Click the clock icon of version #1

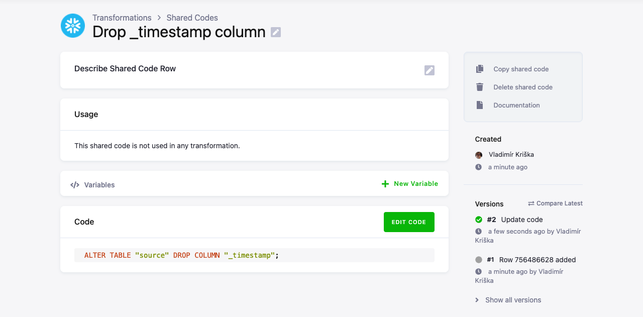click(479, 272)
